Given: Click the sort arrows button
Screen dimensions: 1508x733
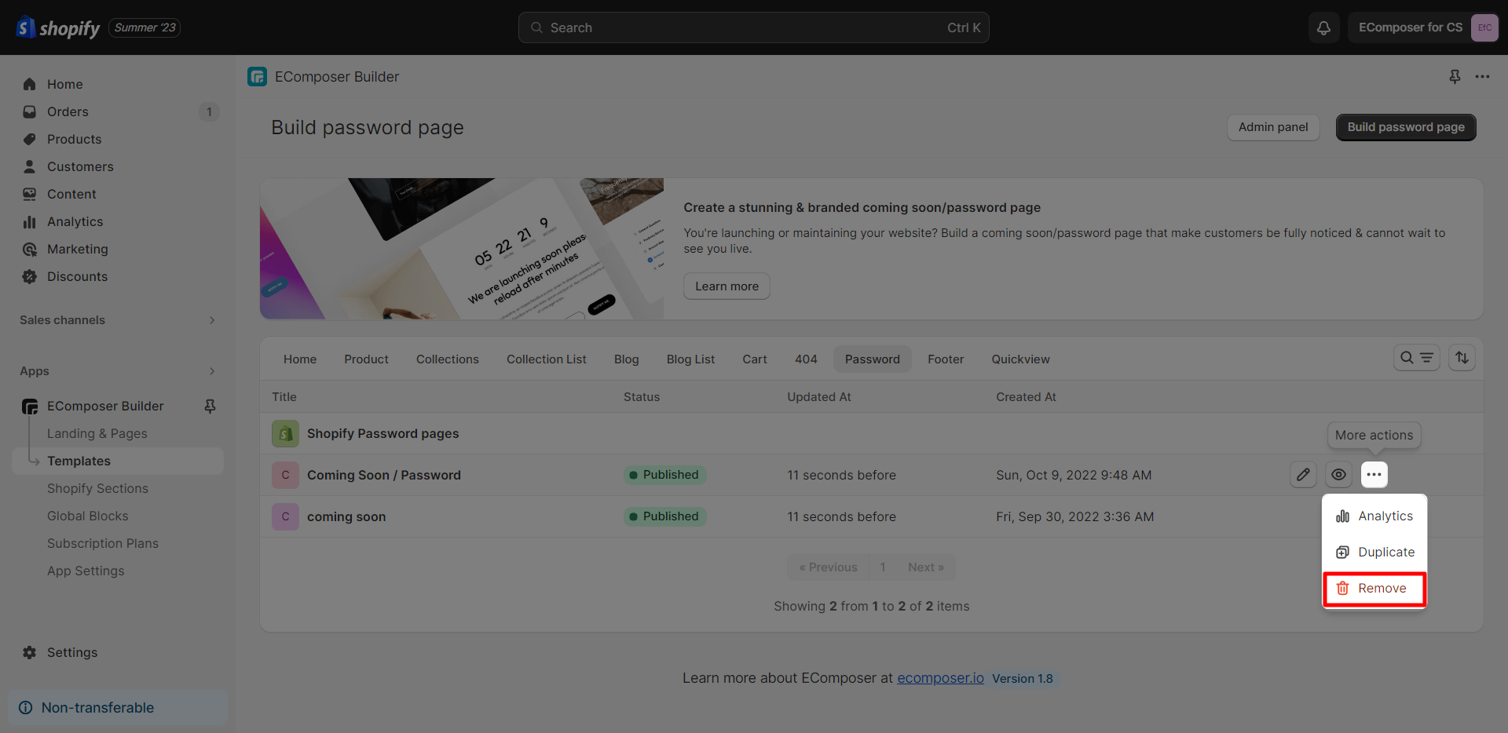Looking at the screenshot, I should pos(1462,358).
